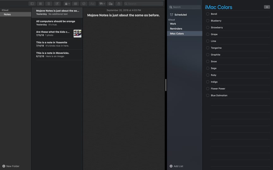Viewport: 273px width, 170px height.
Task: Complete the Tangerine reminder
Action: 208,48
